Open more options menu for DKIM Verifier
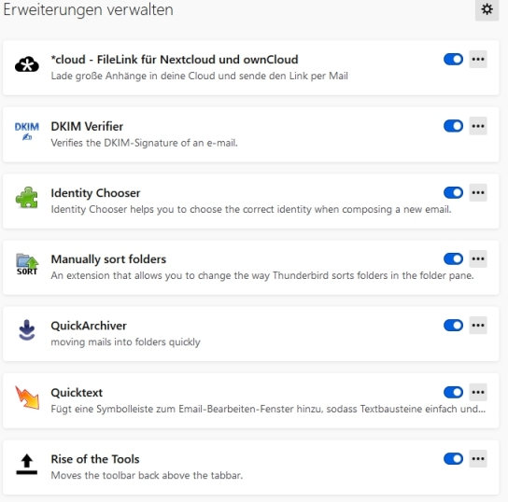The height and width of the screenshot is (502, 508). (x=478, y=126)
